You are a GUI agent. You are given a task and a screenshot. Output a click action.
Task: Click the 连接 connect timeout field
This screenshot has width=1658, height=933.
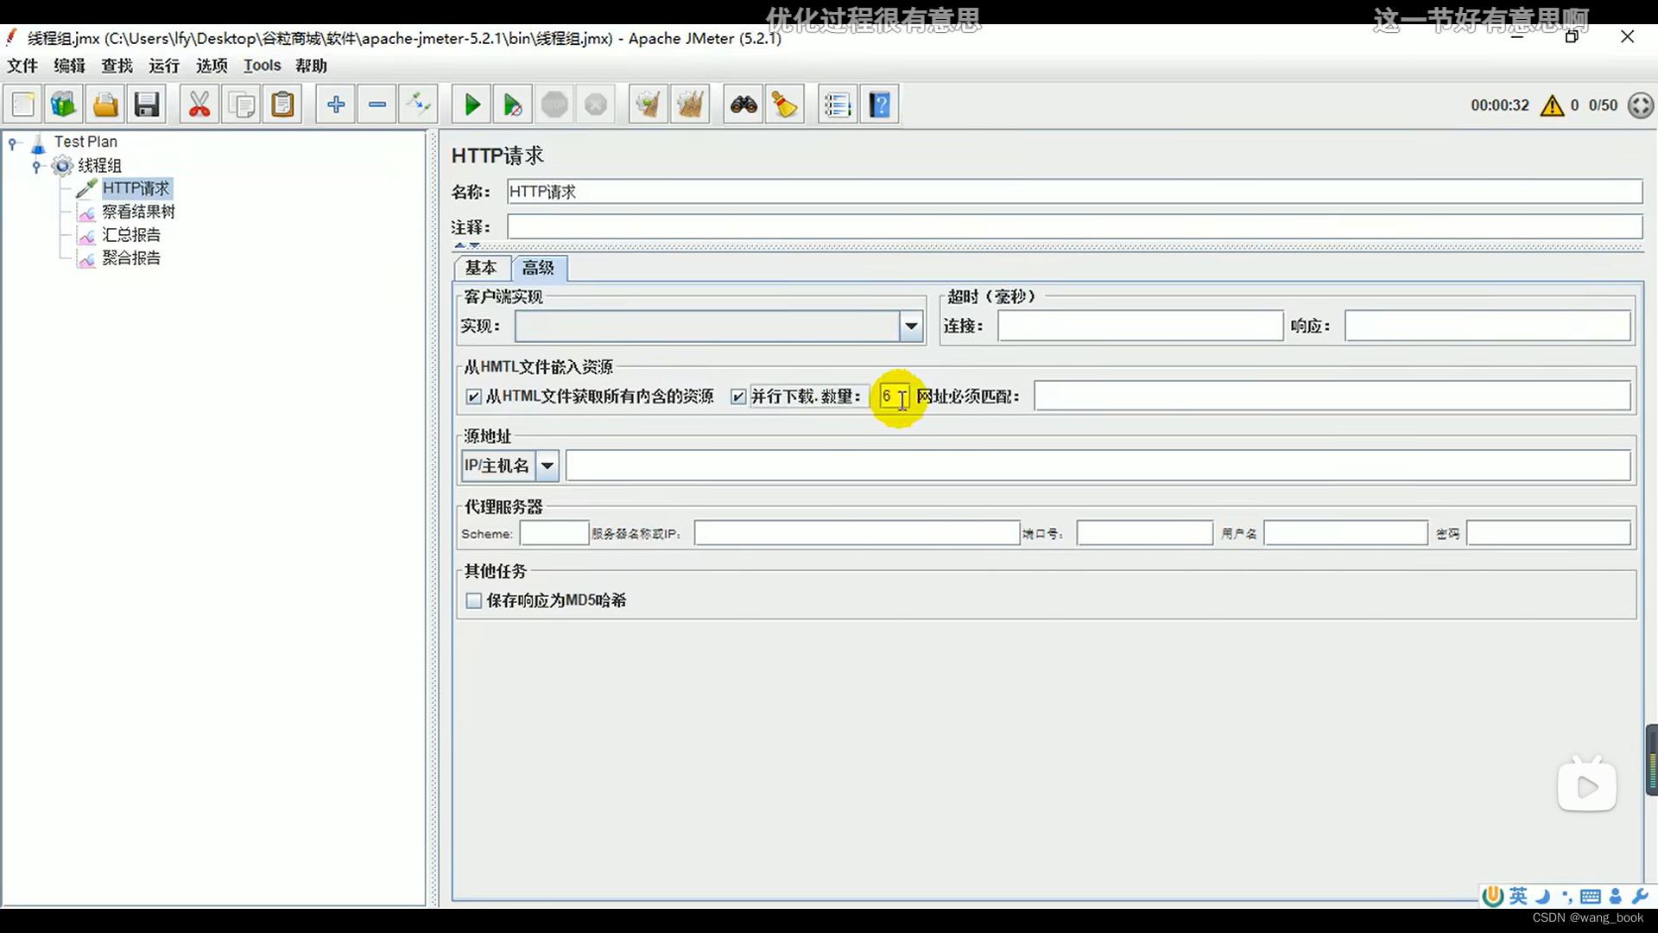point(1140,327)
